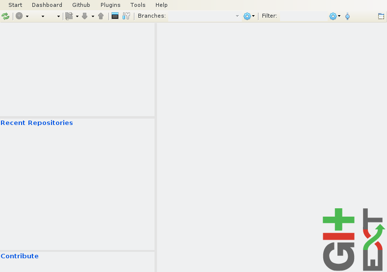The image size is (387, 272).
Task: Click the grey pull down-arrow icon
Action: (85, 16)
